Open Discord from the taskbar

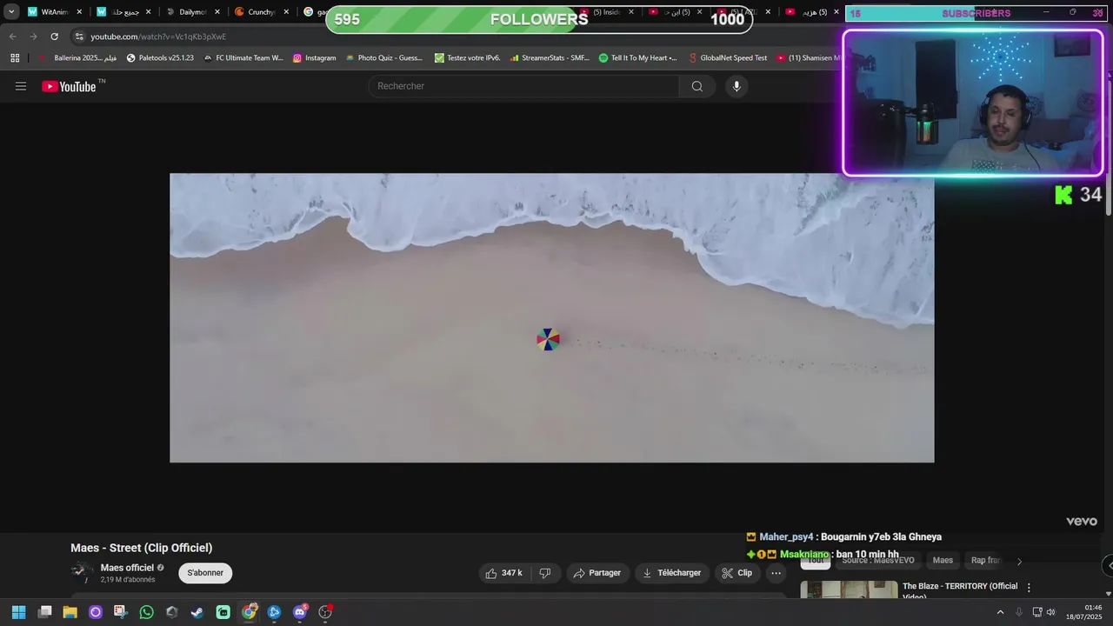300,612
